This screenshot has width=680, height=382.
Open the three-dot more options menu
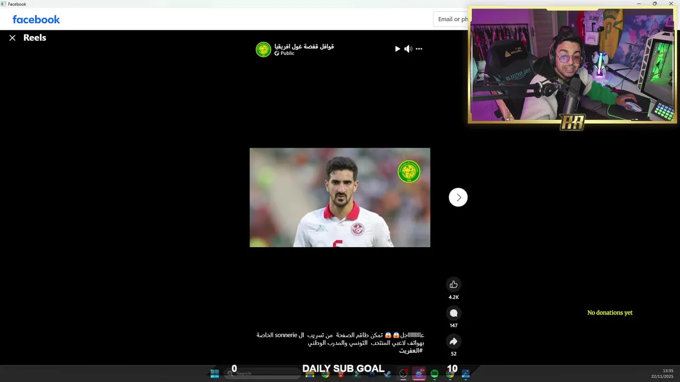419,49
